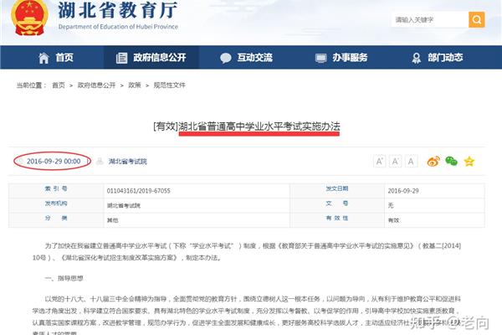
Task: Click the 发文日期 value 2016-09-29
Action: 403,191
